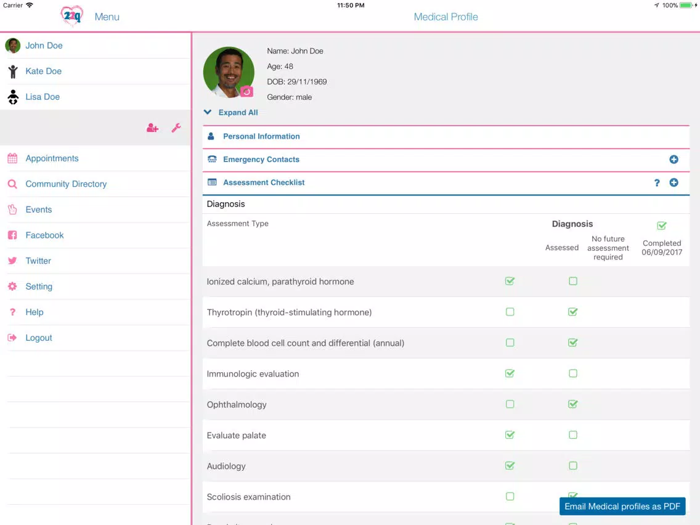Image resolution: width=700 pixels, height=525 pixels.
Task: Open the Setting menu item
Action: pyautogui.click(x=96, y=287)
